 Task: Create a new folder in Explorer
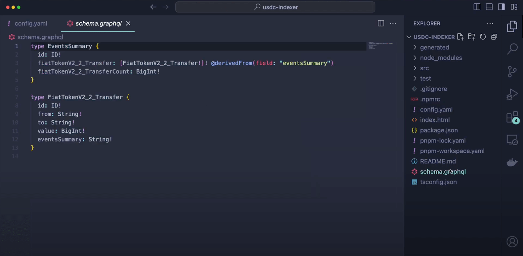point(472,37)
